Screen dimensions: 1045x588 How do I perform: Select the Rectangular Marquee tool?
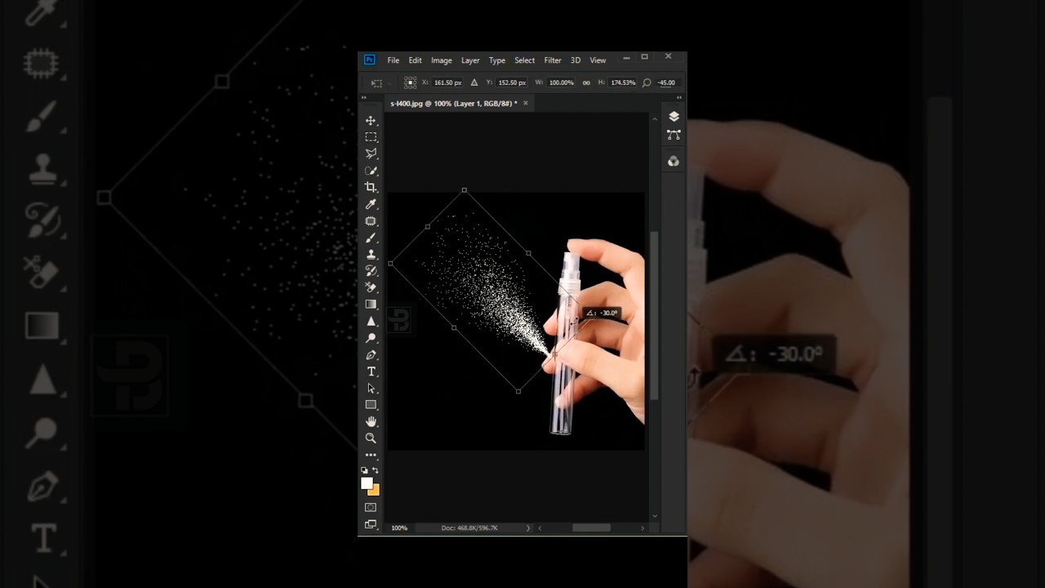371,137
